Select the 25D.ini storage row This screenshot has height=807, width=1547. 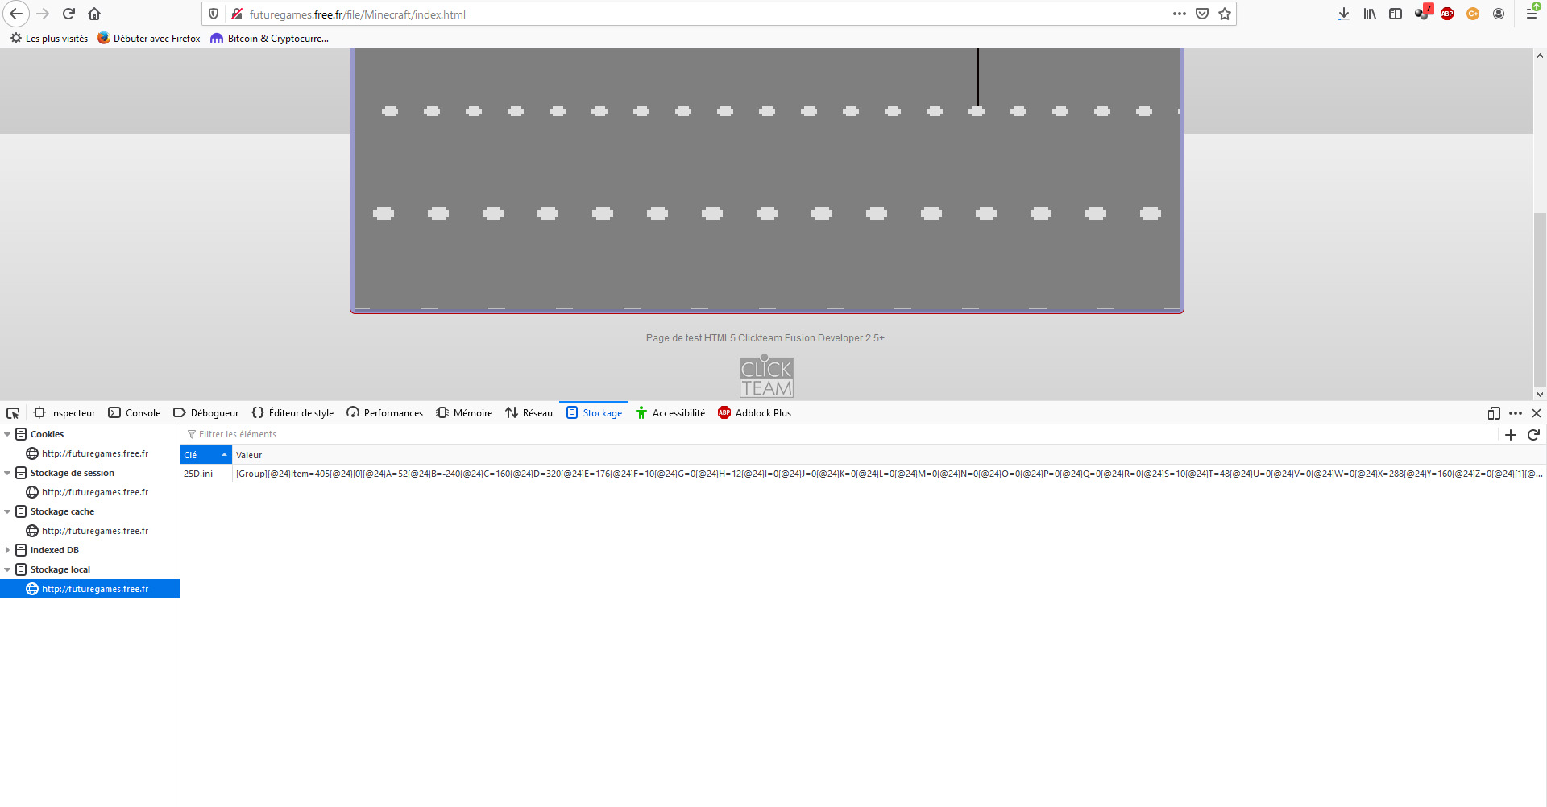(198, 474)
